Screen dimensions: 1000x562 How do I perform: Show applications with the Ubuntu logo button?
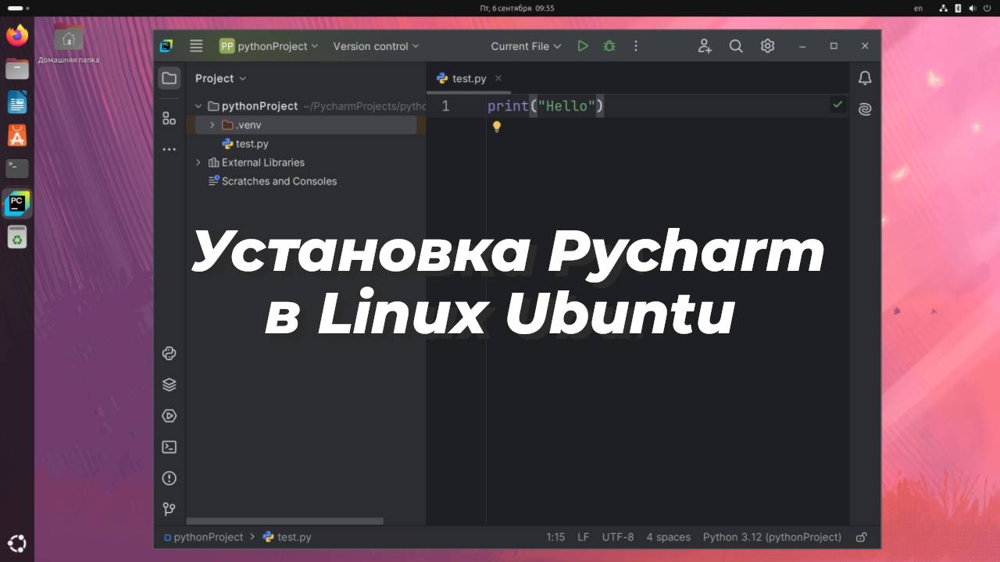click(x=17, y=543)
